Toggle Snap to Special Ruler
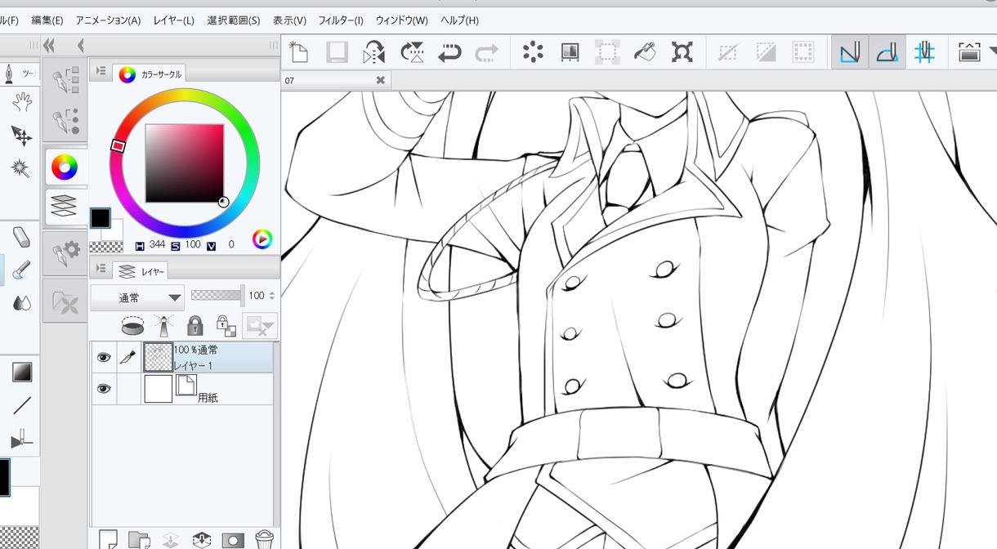997x549 pixels. point(887,53)
